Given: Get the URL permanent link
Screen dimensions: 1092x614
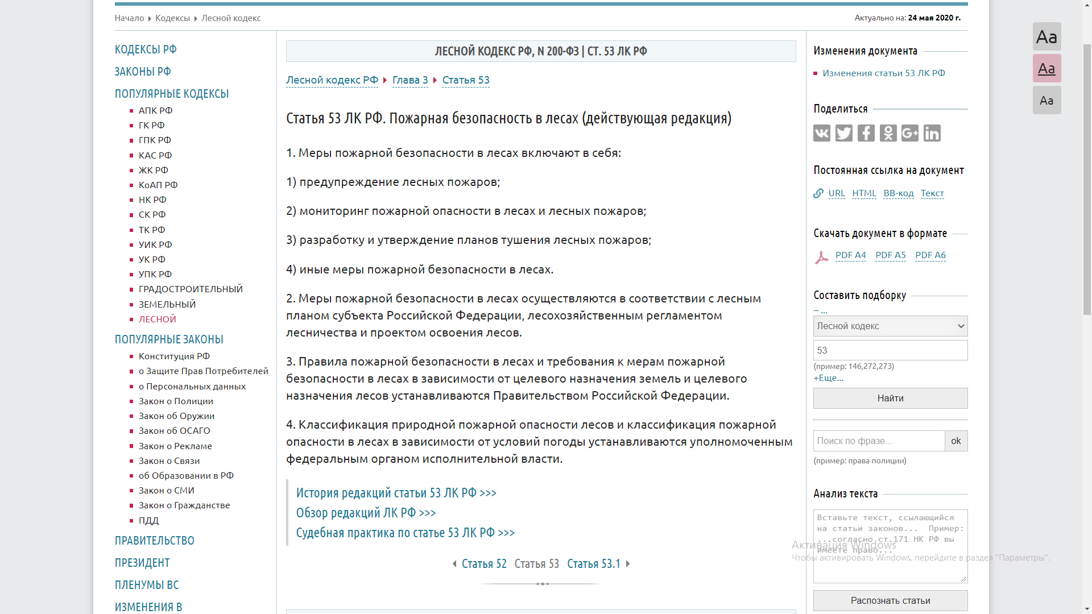Looking at the screenshot, I should [x=837, y=193].
